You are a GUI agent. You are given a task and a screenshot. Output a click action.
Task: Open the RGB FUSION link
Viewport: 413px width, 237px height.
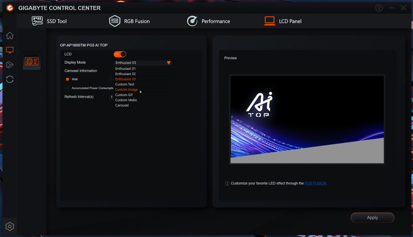pyautogui.click(x=315, y=183)
